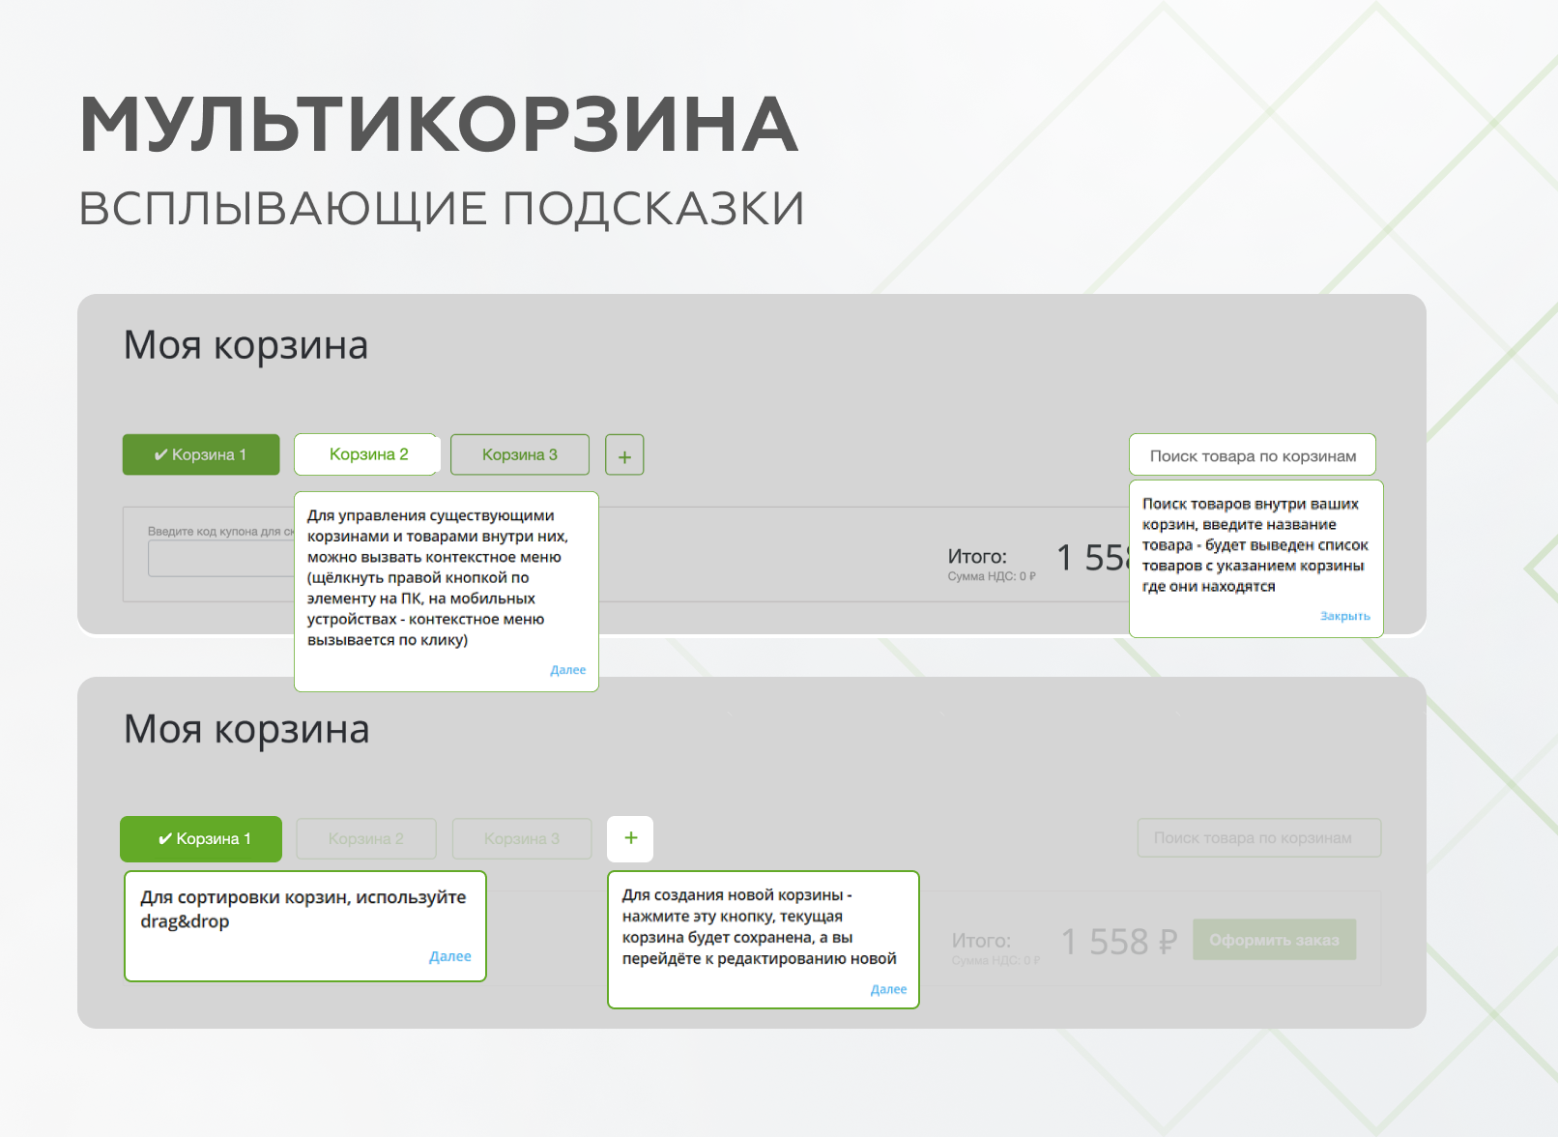This screenshot has width=1558, height=1137.
Task: Click the faded Поиск товара по корзинам field
Action: 1258,838
